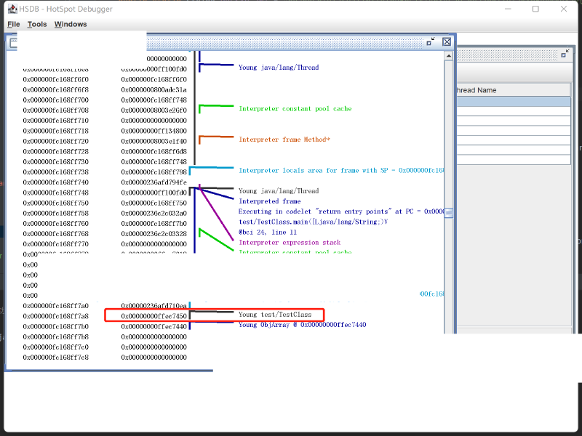Maximize the stack memory internal frame
Viewport: 582px width, 436px height.
[x=431, y=42]
